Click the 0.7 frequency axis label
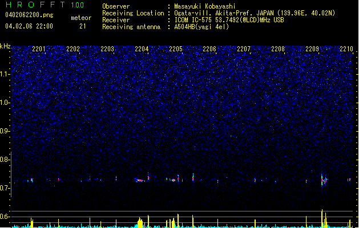359x228 pixels. click(5, 188)
